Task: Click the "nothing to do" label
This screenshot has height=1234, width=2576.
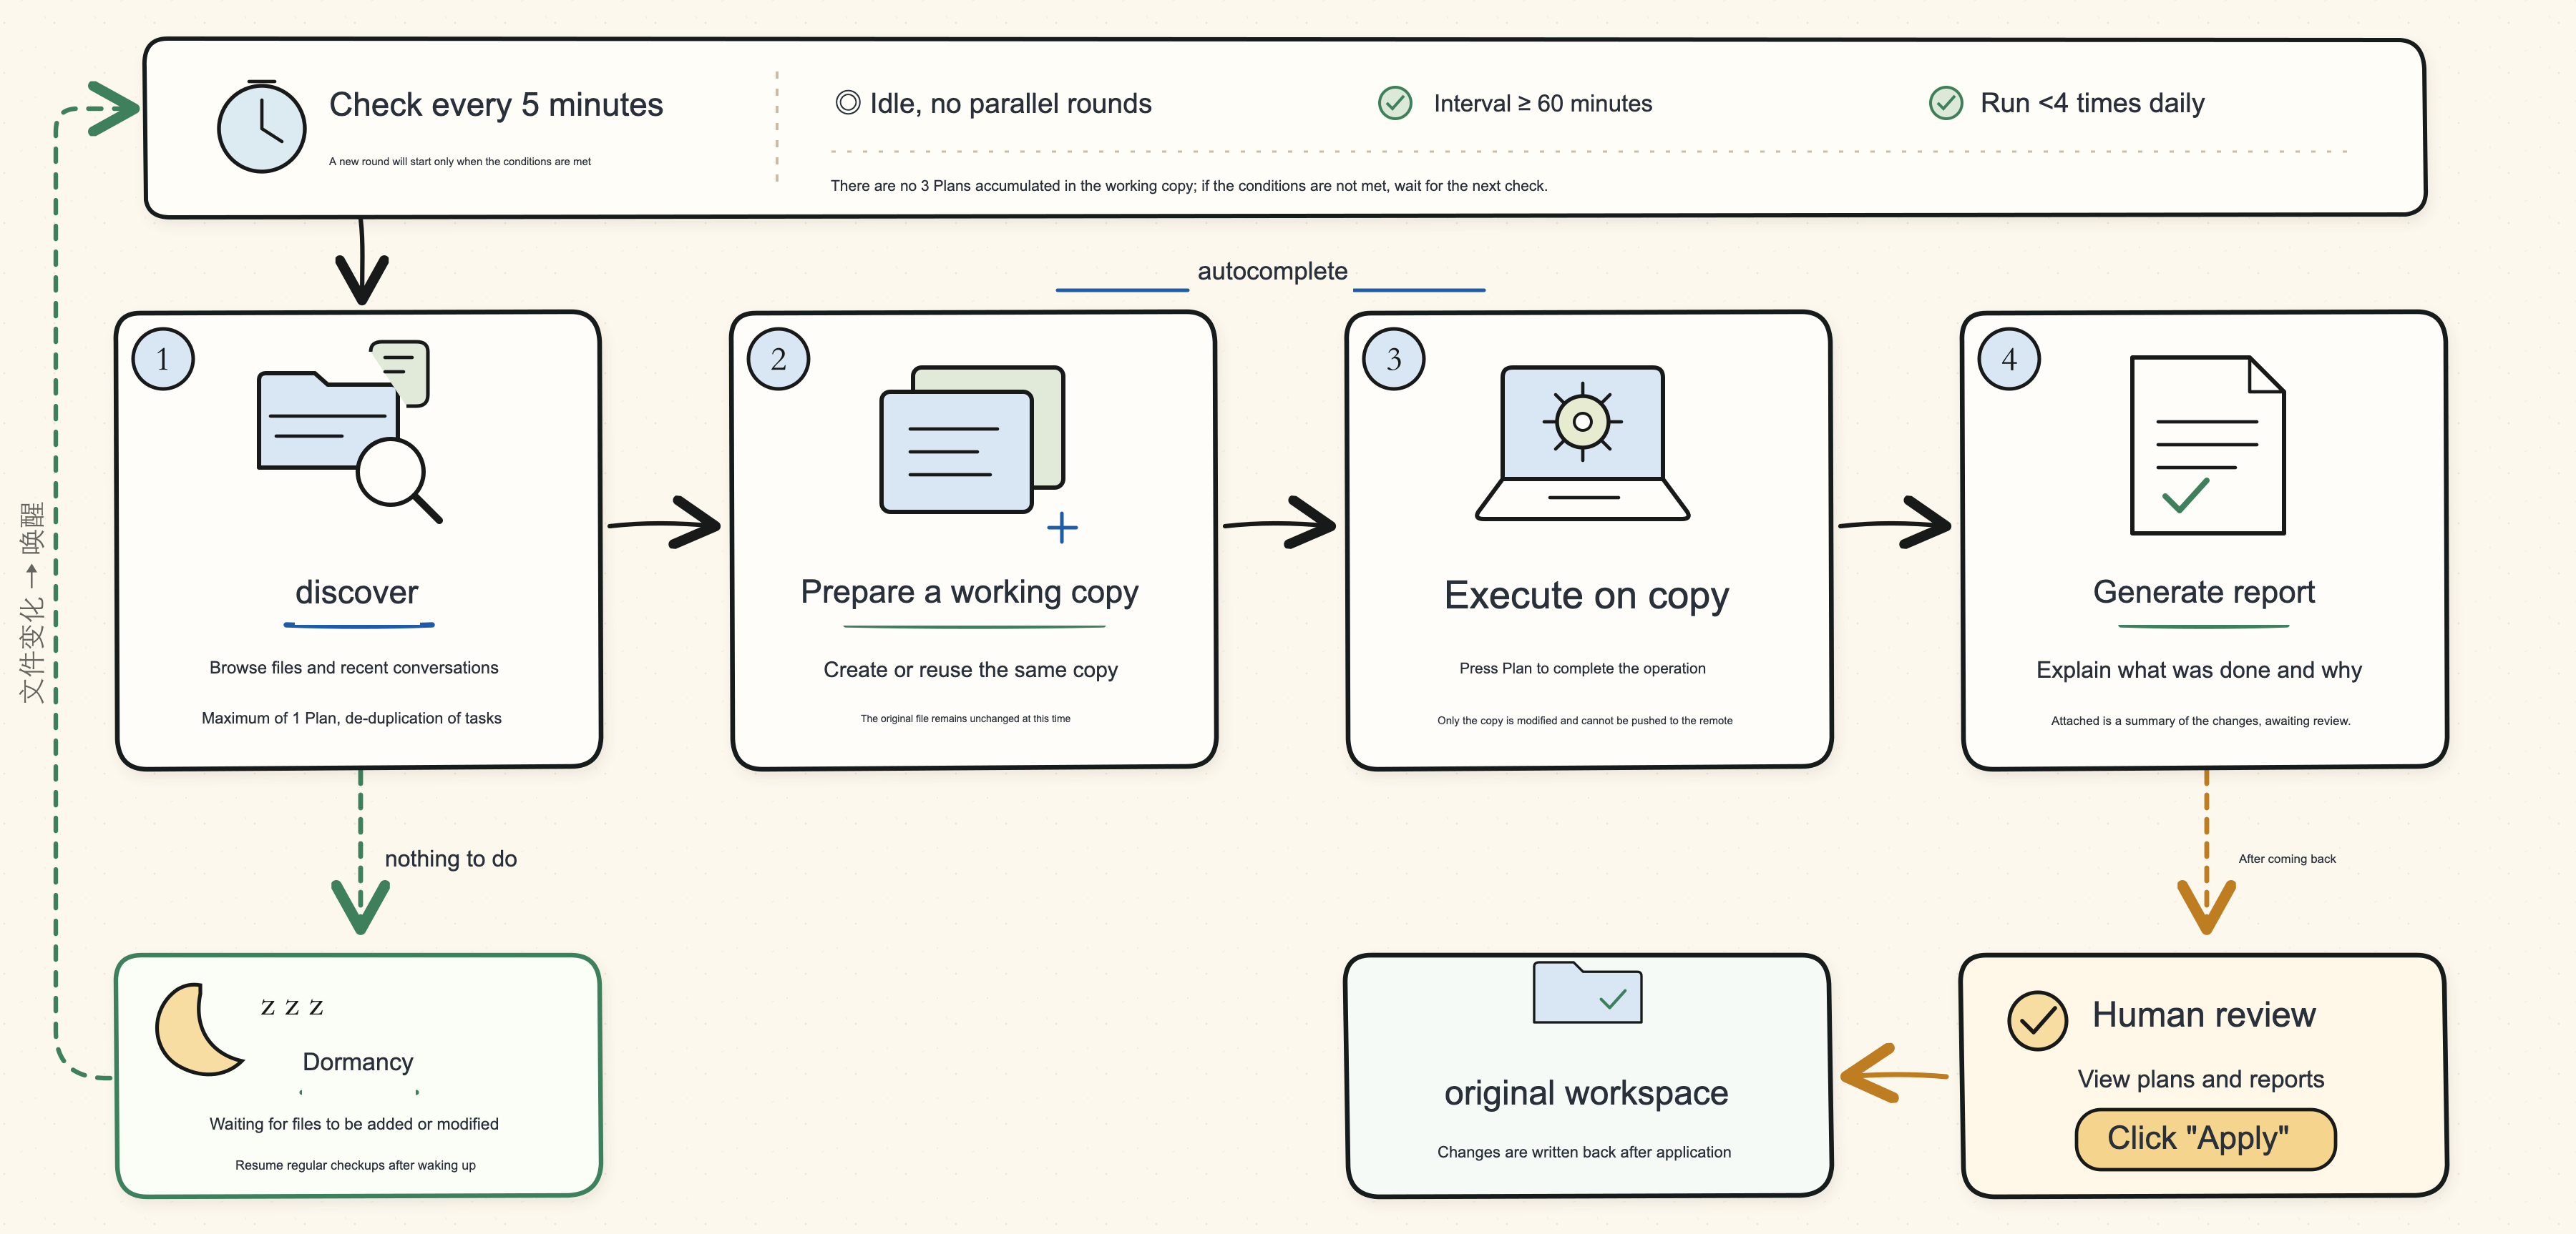Action: pyautogui.click(x=450, y=859)
